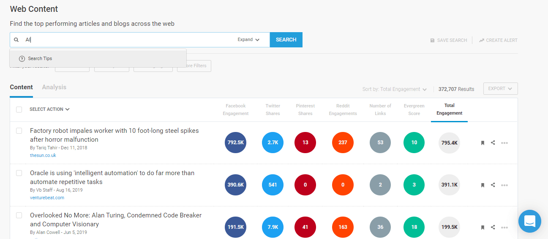Click the search magnifier icon in the search box
This screenshot has height=239, width=548.
pyautogui.click(x=16, y=40)
